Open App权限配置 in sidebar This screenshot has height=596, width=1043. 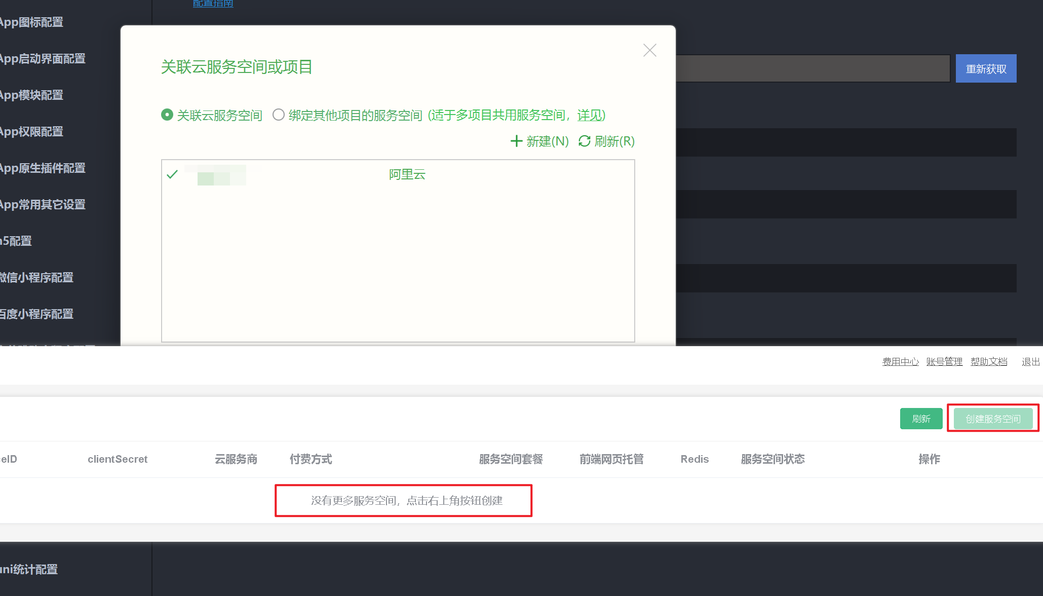31,132
